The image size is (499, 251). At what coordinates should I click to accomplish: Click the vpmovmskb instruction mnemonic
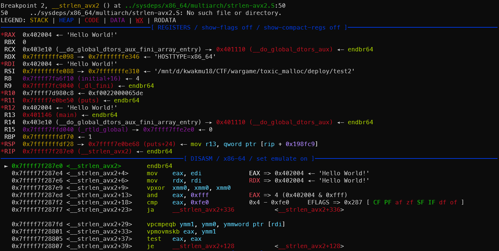click(163, 231)
